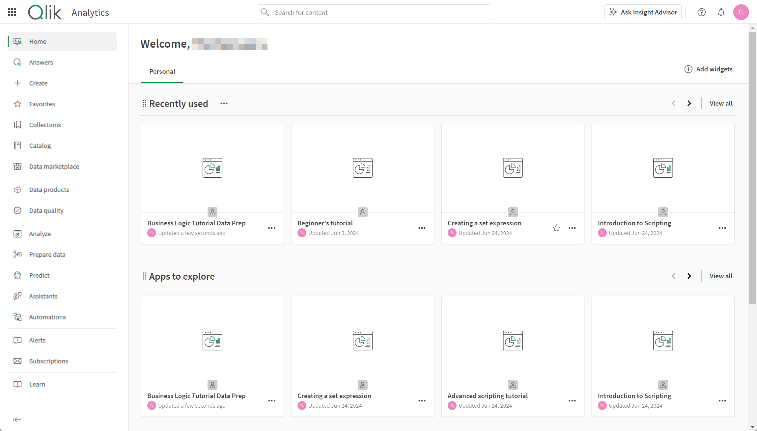This screenshot has width=757, height=431.
Task: Show next Recently used items arrow
Action: pyautogui.click(x=689, y=103)
